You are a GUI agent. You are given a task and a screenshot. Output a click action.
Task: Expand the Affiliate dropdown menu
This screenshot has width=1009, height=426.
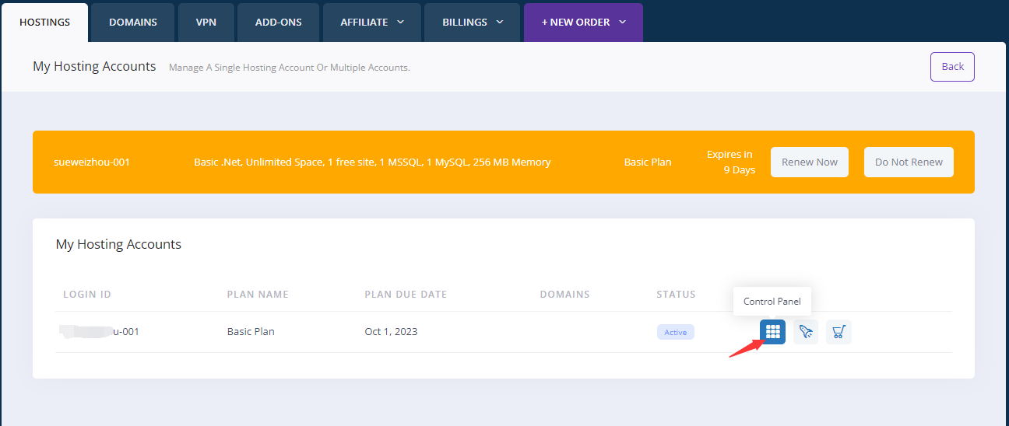point(372,23)
